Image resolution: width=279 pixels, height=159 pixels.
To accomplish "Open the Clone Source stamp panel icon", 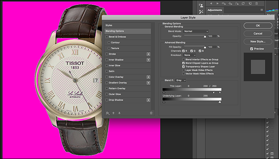I will pyautogui.click(x=201, y=6).
